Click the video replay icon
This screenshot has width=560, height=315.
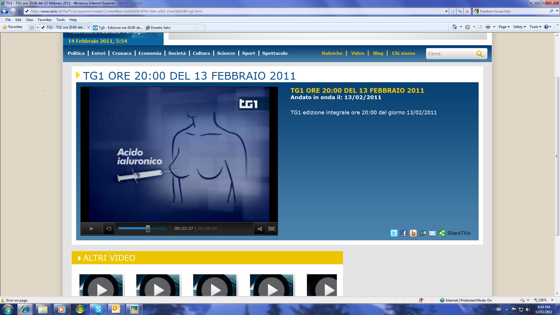109,229
